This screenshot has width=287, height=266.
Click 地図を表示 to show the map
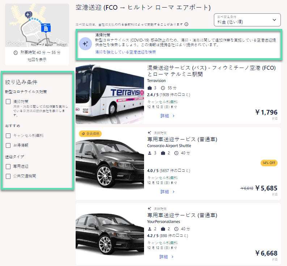click(x=37, y=59)
